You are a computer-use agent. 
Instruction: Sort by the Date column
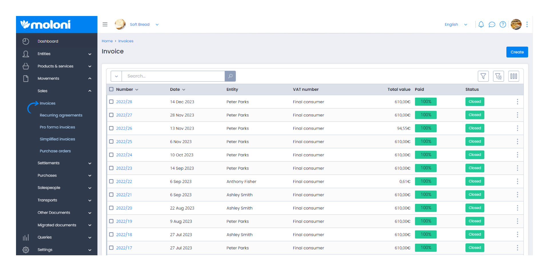tap(178, 89)
